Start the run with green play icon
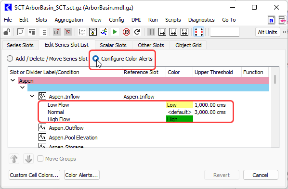Image resolution: width=288 pixels, height=189 pixels. tap(115, 32)
